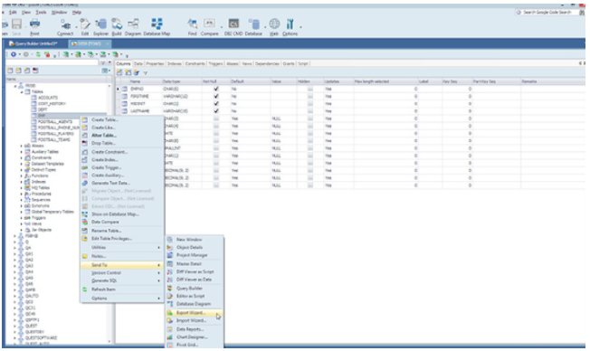Switch to the Constraints tab

pyautogui.click(x=195, y=63)
